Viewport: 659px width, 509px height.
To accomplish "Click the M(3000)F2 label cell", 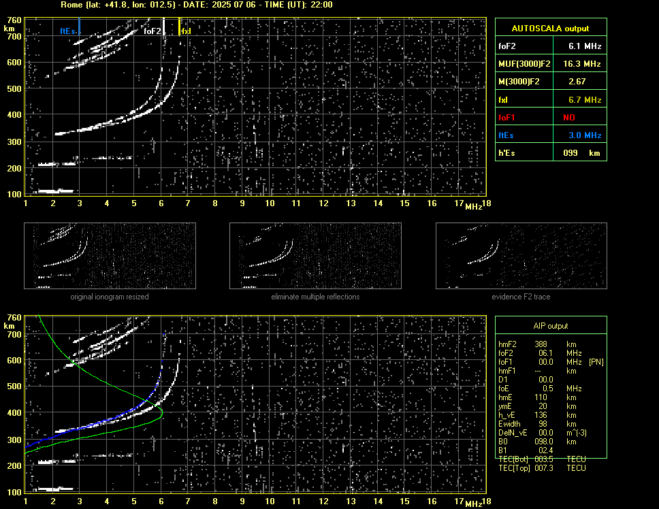I will coord(519,82).
